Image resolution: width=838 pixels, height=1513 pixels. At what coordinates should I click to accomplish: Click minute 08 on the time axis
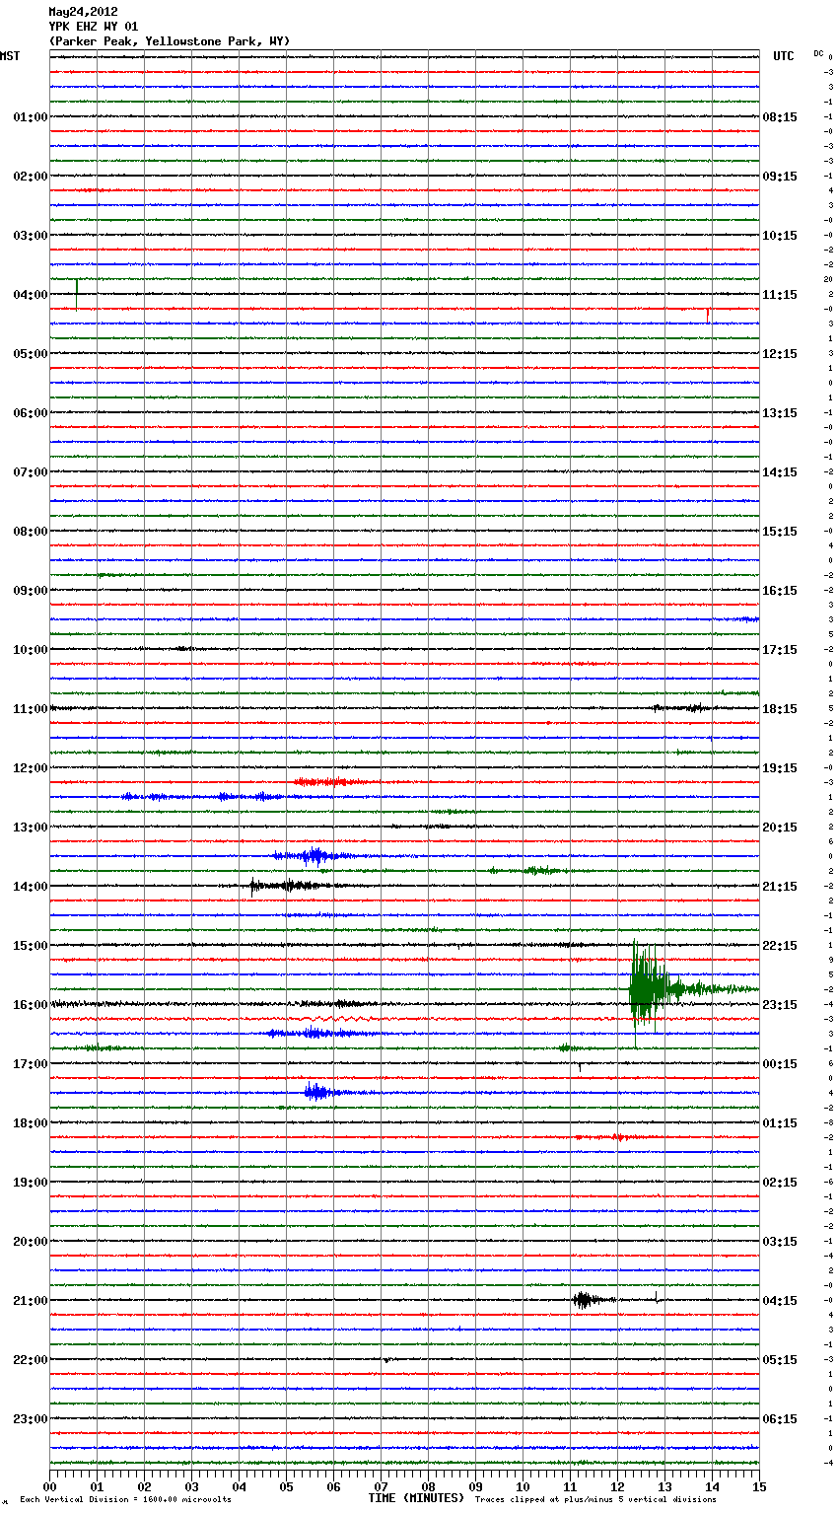pyautogui.click(x=429, y=1486)
